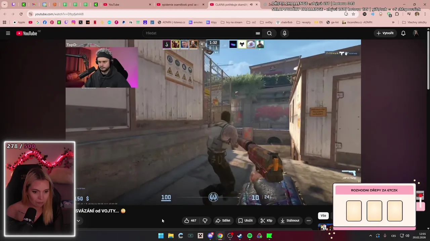Open the Instagram bookmark icon
The image size is (430, 241).
73,22
